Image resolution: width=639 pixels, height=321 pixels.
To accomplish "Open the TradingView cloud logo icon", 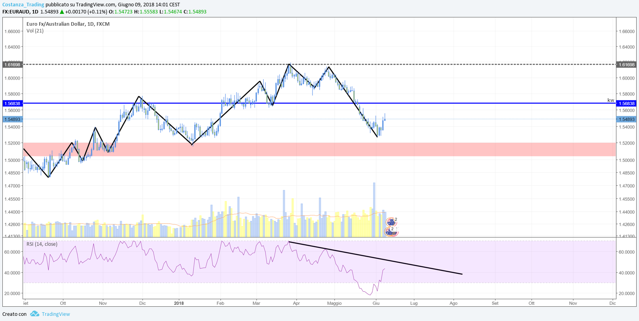I will [x=34, y=314].
